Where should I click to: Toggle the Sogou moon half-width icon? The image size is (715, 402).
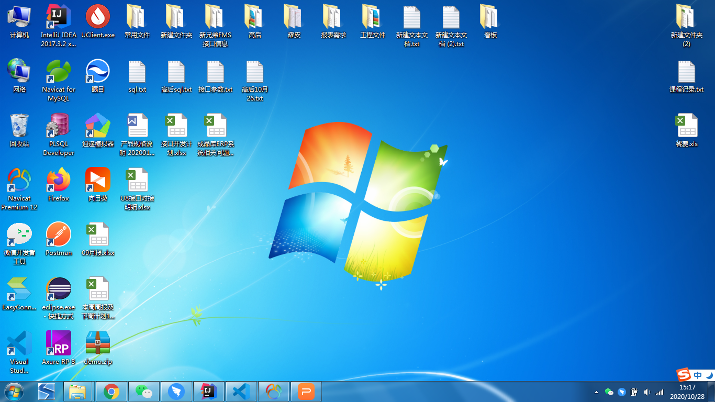click(x=709, y=375)
